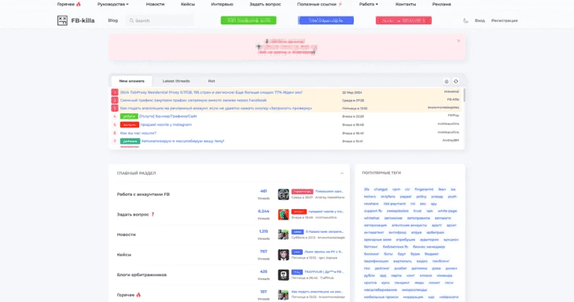Click avatar beside Новости forum row
The height and width of the screenshot is (302, 574).
click(x=283, y=234)
